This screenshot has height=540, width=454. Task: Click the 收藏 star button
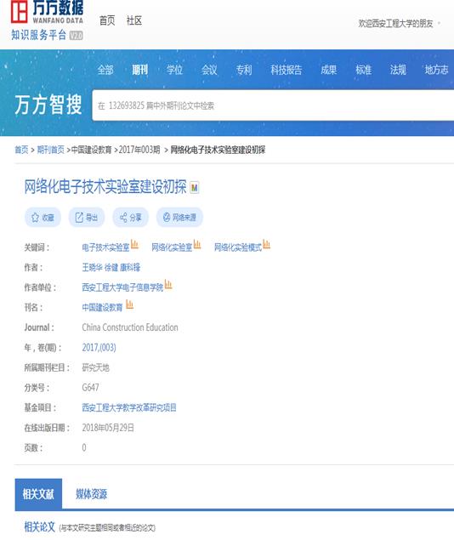click(43, 218)
